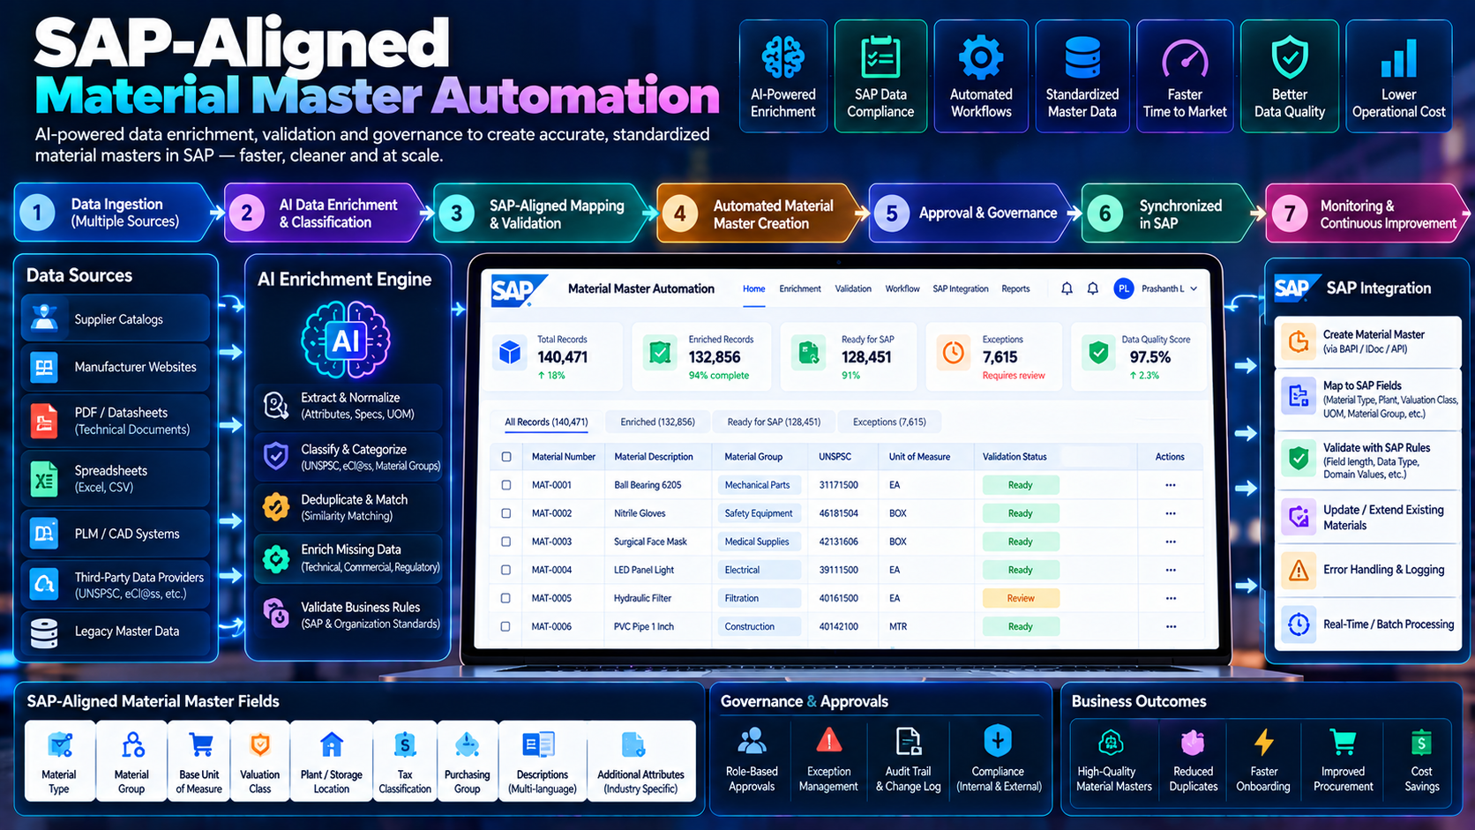Click the Faster Time to Market gauge icon
The image size is (1475, 830).
(1185, 59)
